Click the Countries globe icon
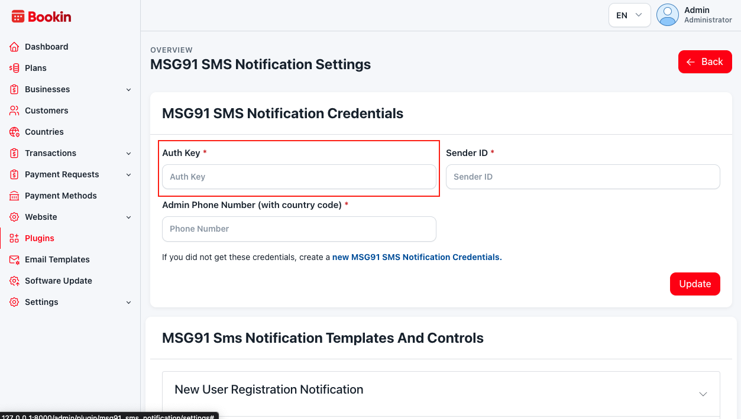The height and width of the screenshot is (419, 741). [x=14, y=132]
